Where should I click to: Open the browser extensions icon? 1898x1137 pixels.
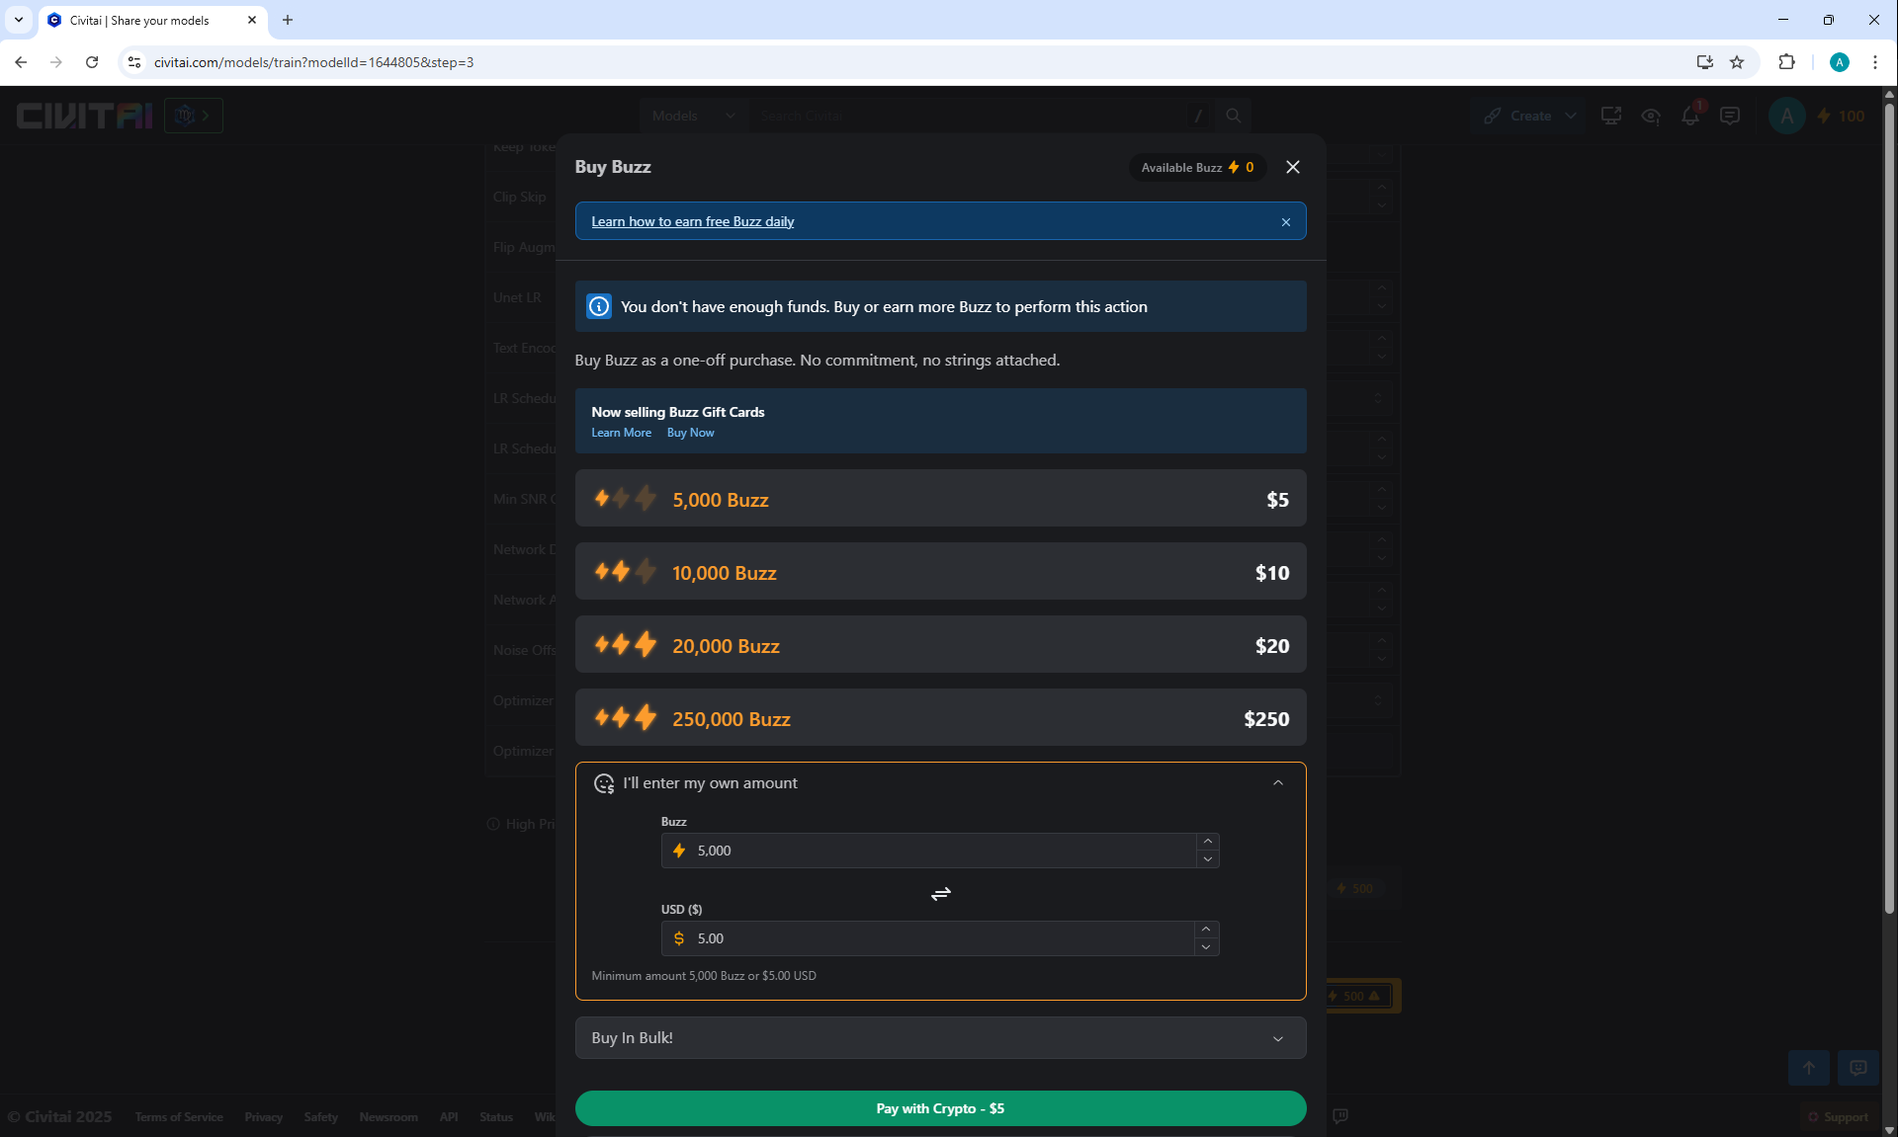click(x=1786, y=62)
